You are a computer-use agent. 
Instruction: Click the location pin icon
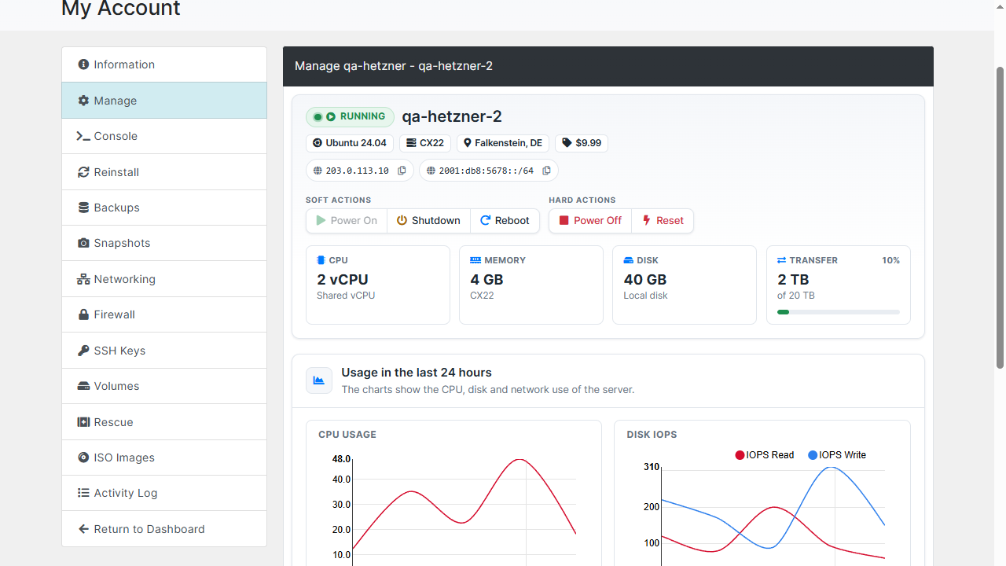[x=468, y=143]
